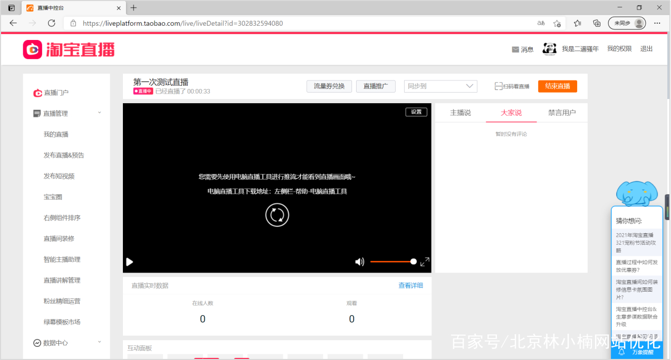Click the panda profile avatar
Image resolution: width=671 pixels, height=360 pixels.
(x=549, y=48)
